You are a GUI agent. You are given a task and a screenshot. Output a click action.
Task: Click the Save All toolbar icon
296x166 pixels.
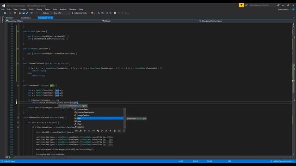pyautogui.click(x=27, y=13)
